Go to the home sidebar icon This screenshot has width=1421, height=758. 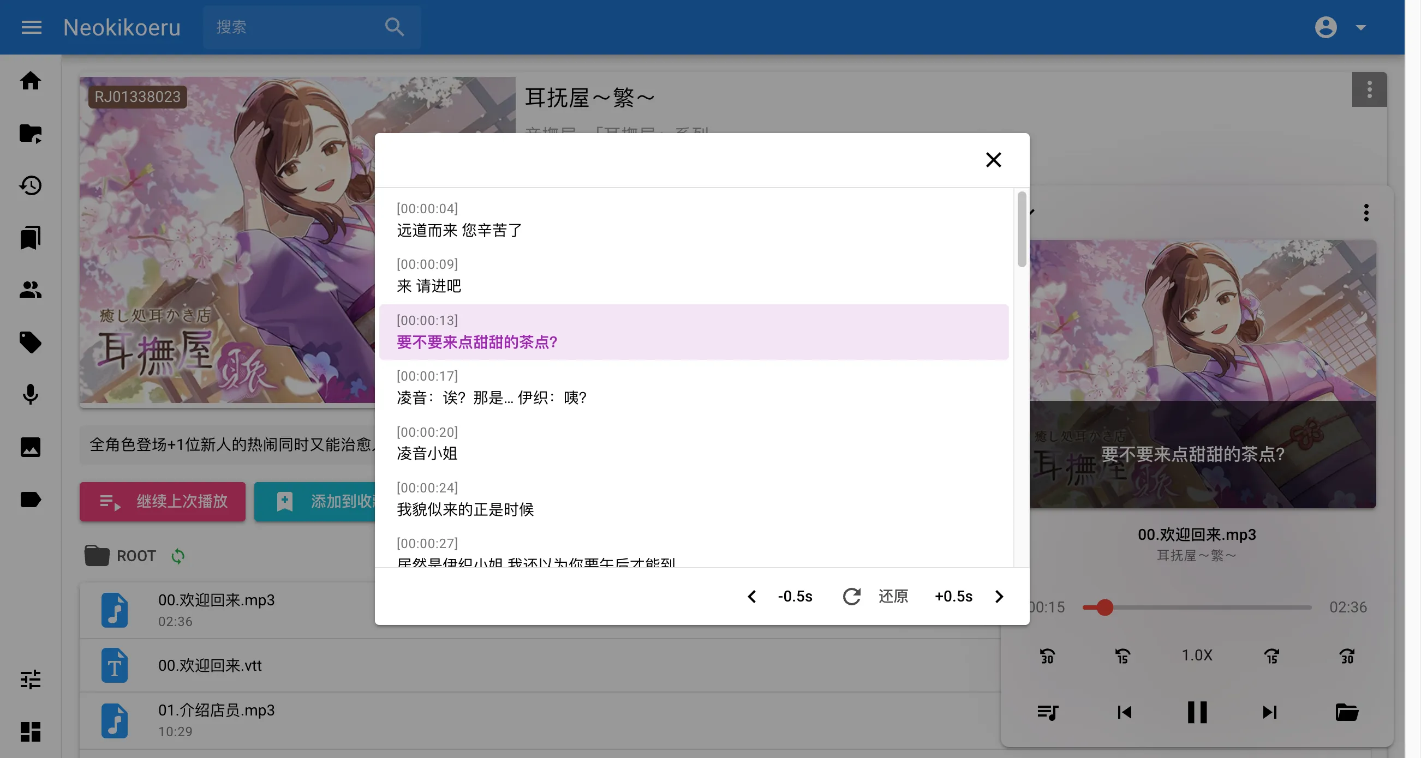(31, 81)
